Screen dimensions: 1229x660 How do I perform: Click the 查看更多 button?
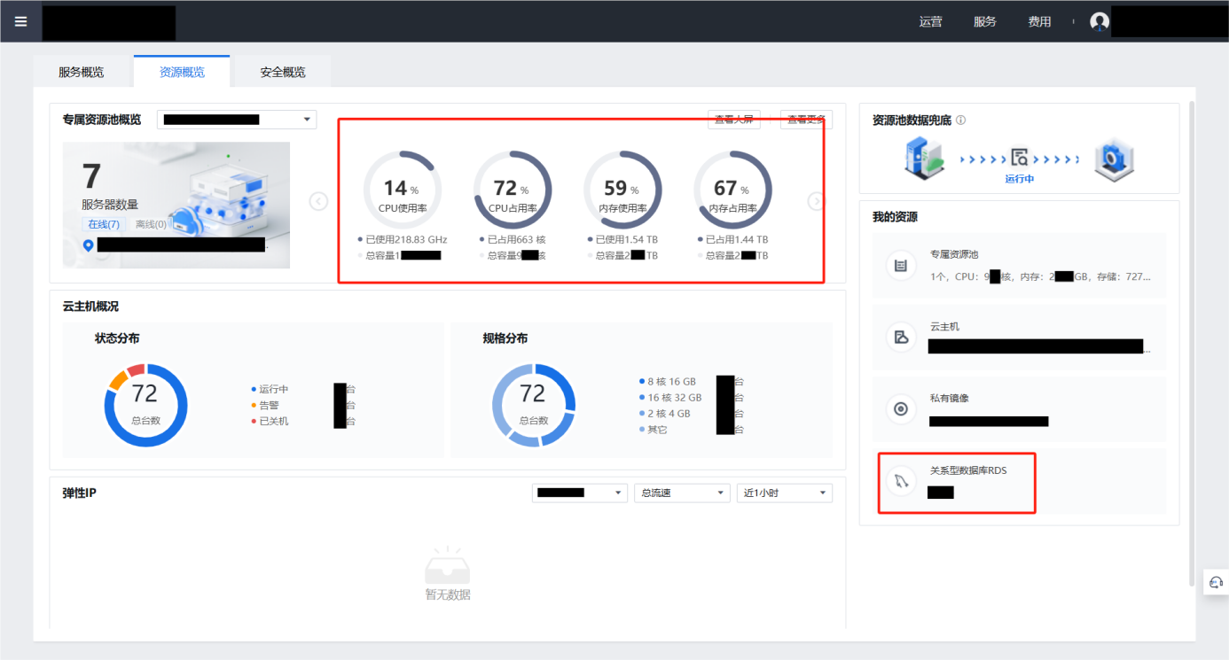coord(805,120)
